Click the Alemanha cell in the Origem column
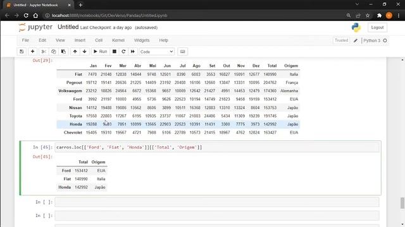Screen dimensions: 405x227 [x=289, y=91]
